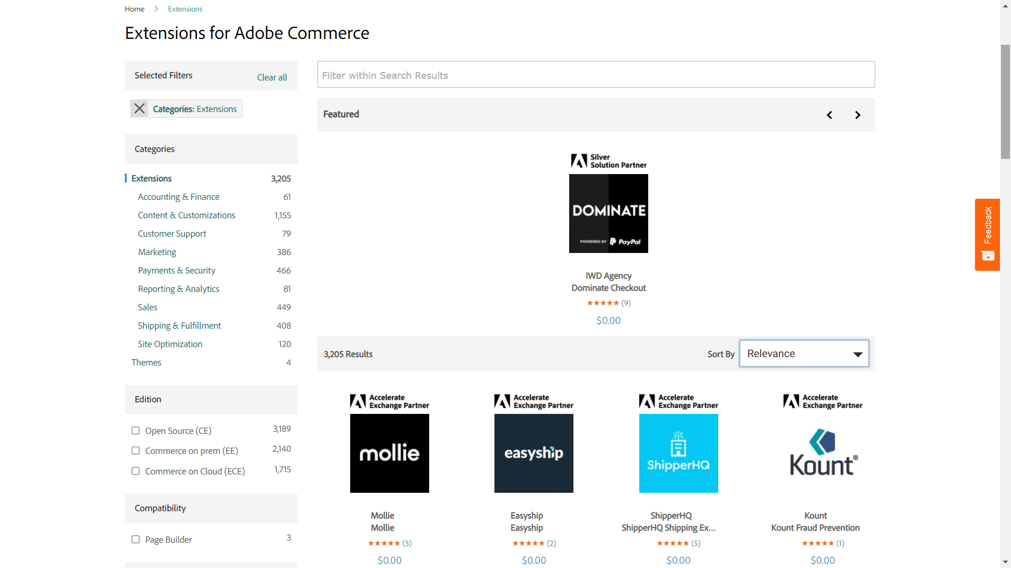1011x568 pixels.
Task: Filter by Shipping & Fulfillment category
Action: 179,326
